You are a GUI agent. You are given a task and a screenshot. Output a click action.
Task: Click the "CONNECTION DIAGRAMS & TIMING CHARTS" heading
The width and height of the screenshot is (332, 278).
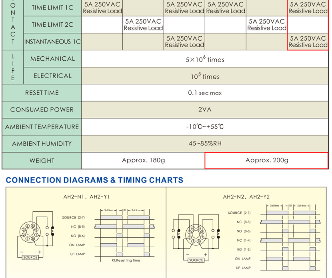pyautogui.click(x=94, y=180)
